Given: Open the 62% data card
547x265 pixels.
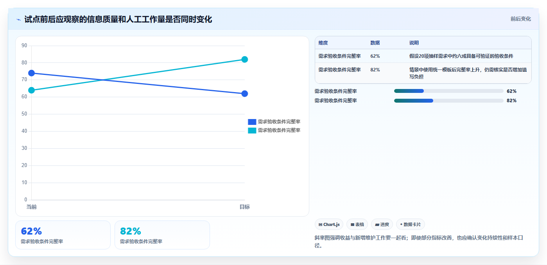Looking at the screenshot, I should pyautogui.click(x=63, y=235).
